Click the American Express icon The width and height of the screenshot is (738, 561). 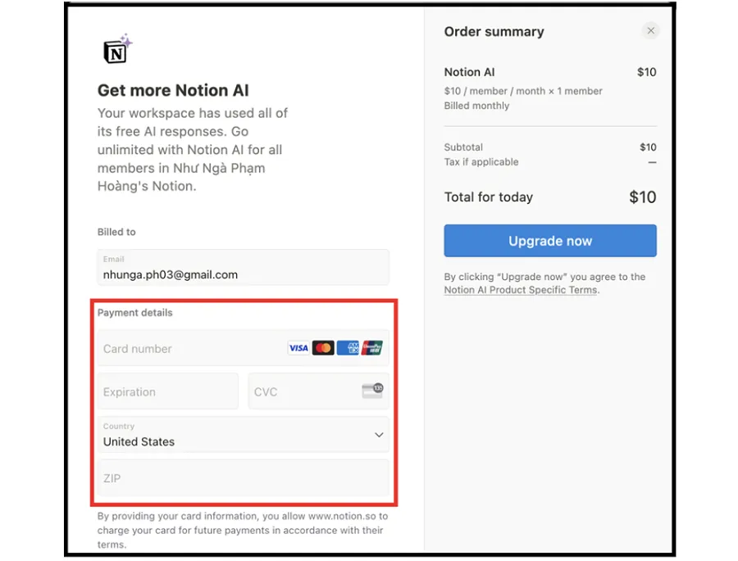[x=348, y=348]
